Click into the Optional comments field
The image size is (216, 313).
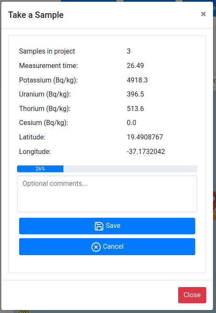click(107, 194)
